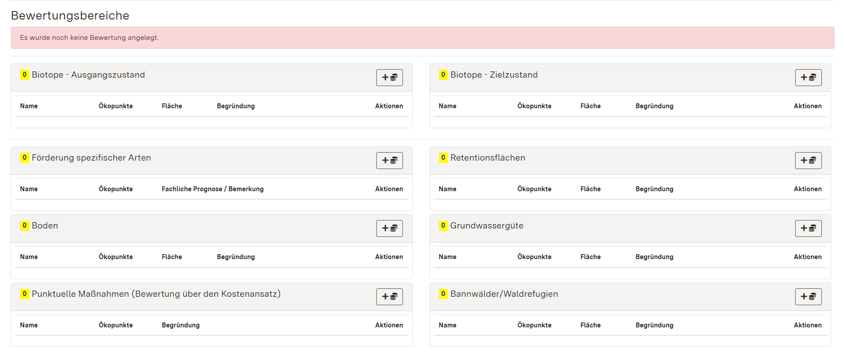Image resolution: width=844 pixels, height=358 pixels.
Task: Add eco-points to Biotope - Ausgangszustand
Action: pos(389,77)
